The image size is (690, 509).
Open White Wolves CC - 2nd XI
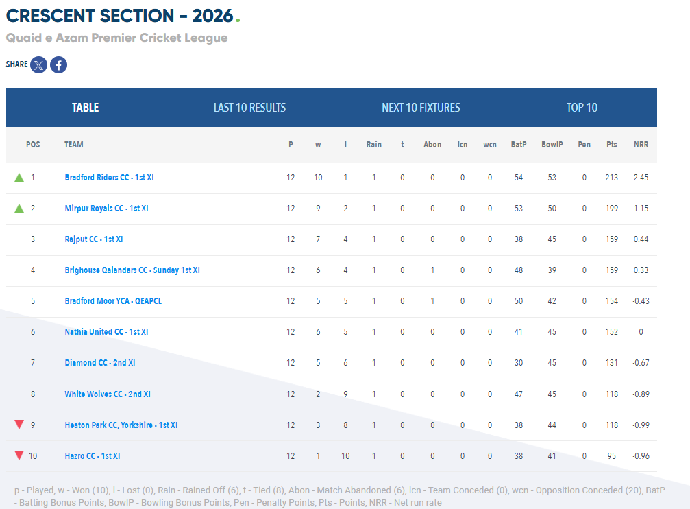108,394
